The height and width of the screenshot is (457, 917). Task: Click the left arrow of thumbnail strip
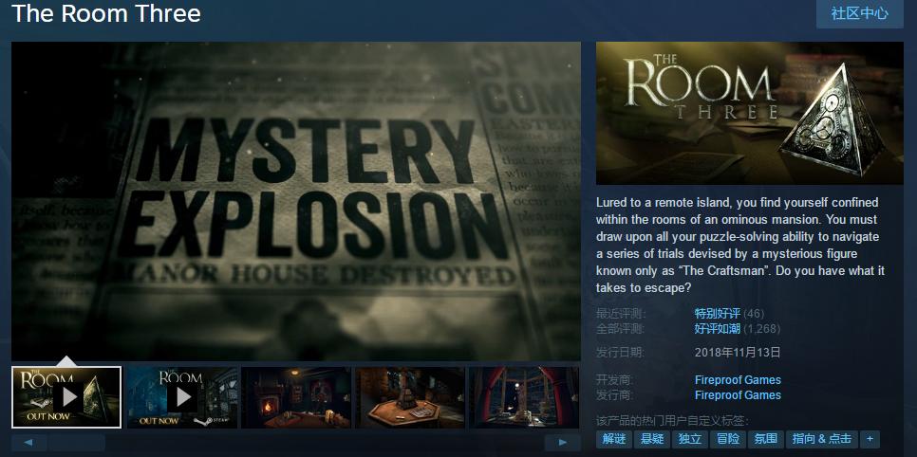[28, 442]
